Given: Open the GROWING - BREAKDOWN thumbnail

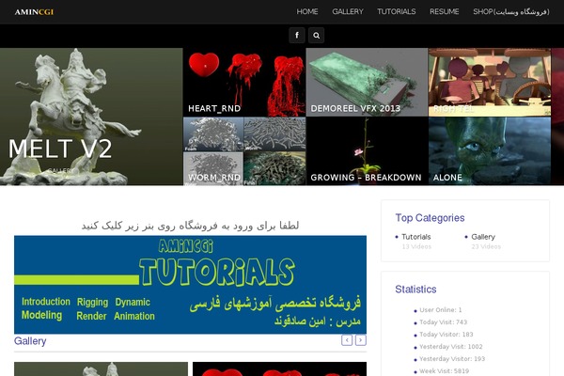Looking at the screenshot, I should point(367,151).
